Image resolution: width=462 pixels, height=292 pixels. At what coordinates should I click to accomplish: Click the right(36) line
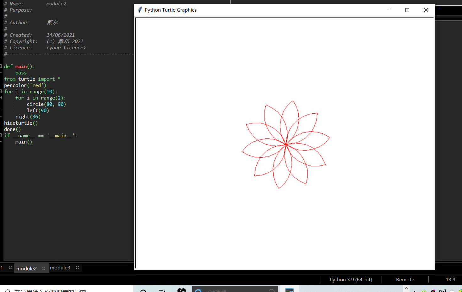point(28,116)
